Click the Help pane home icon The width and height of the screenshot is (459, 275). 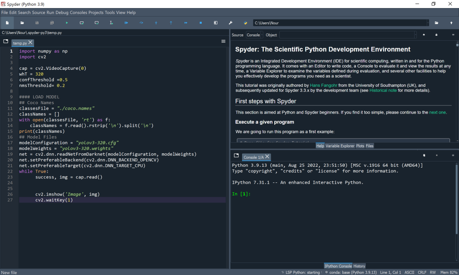(424, 35)
